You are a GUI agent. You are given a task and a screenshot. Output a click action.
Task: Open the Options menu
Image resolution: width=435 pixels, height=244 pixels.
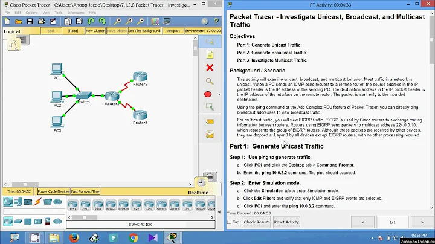click(x=31, y=13)
